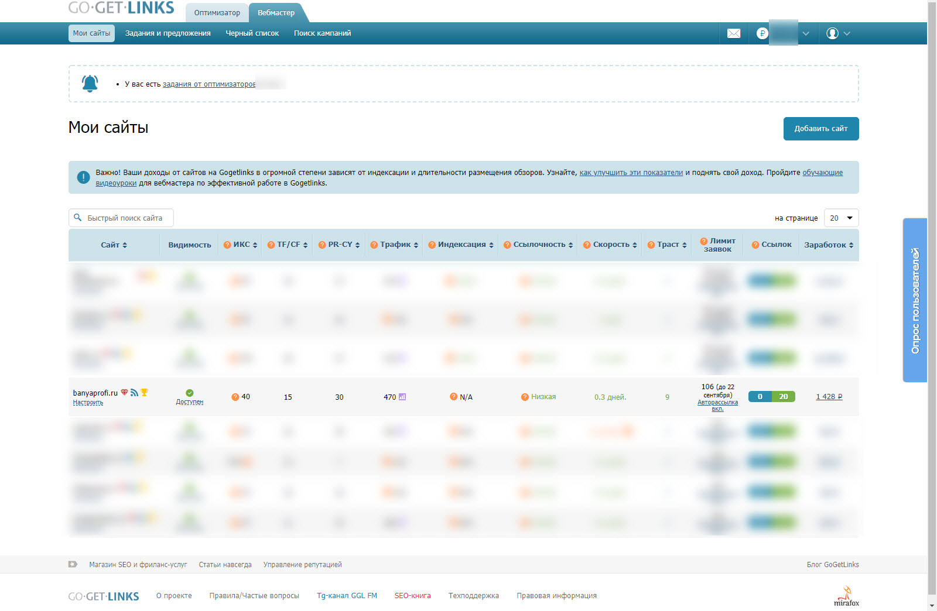Open Черный список menu item

252,33
